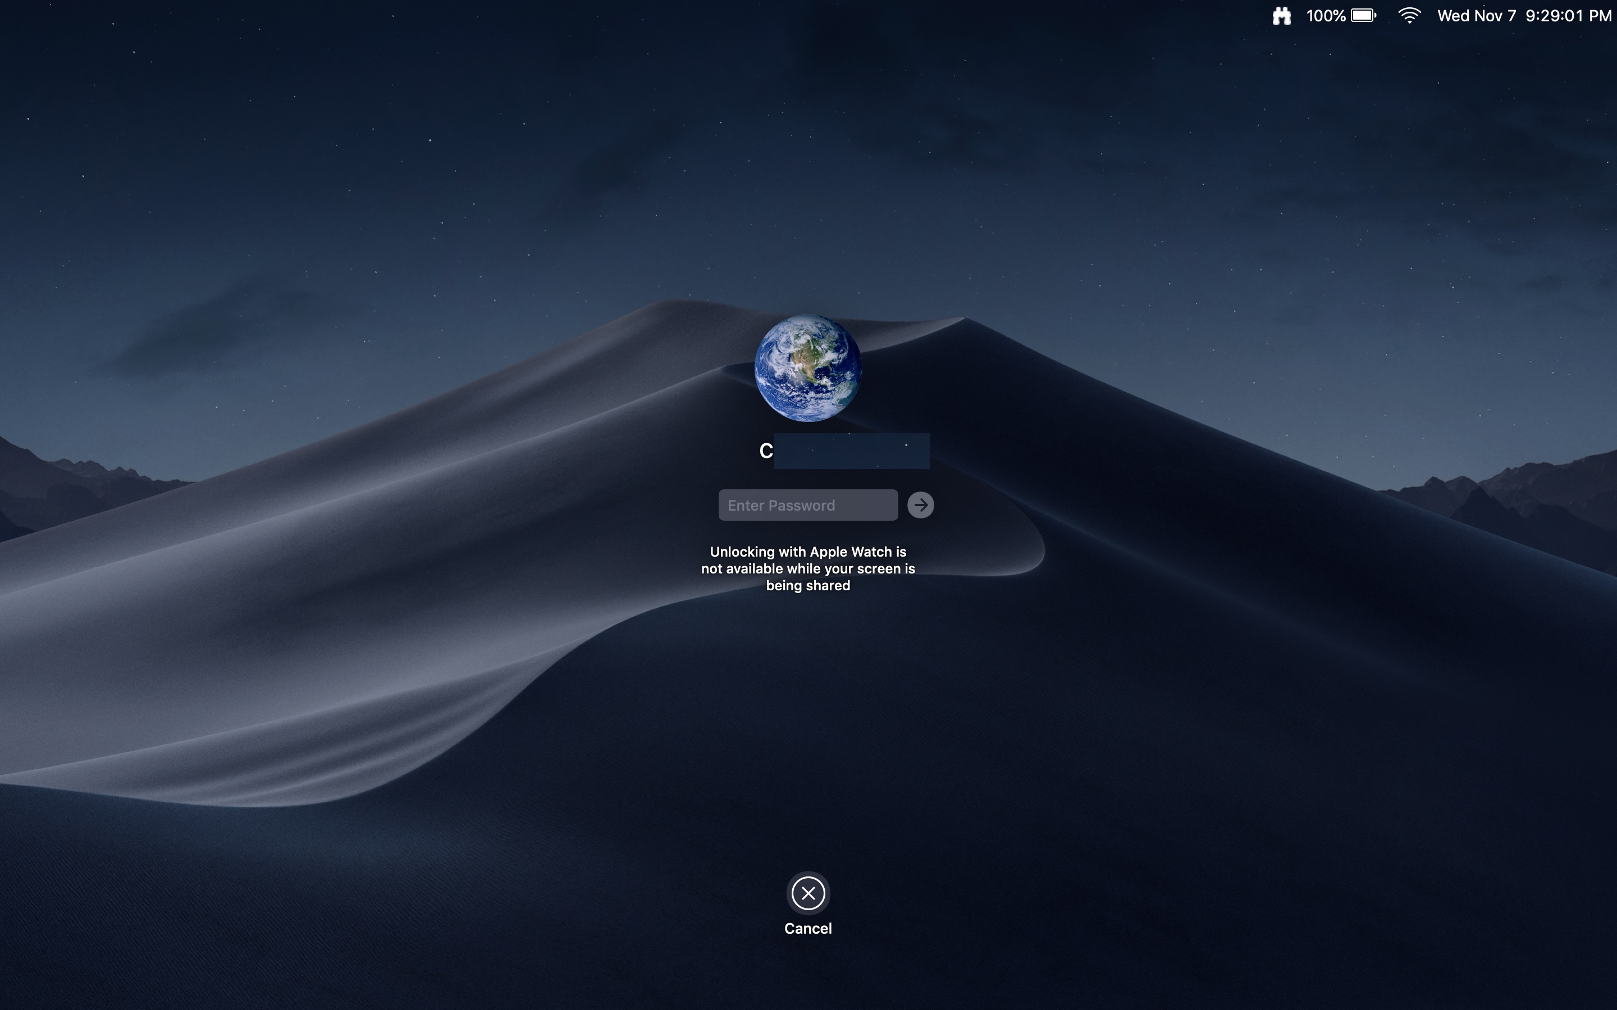
Task: Open the Wi-Fi status icon
Action: 1409,15
